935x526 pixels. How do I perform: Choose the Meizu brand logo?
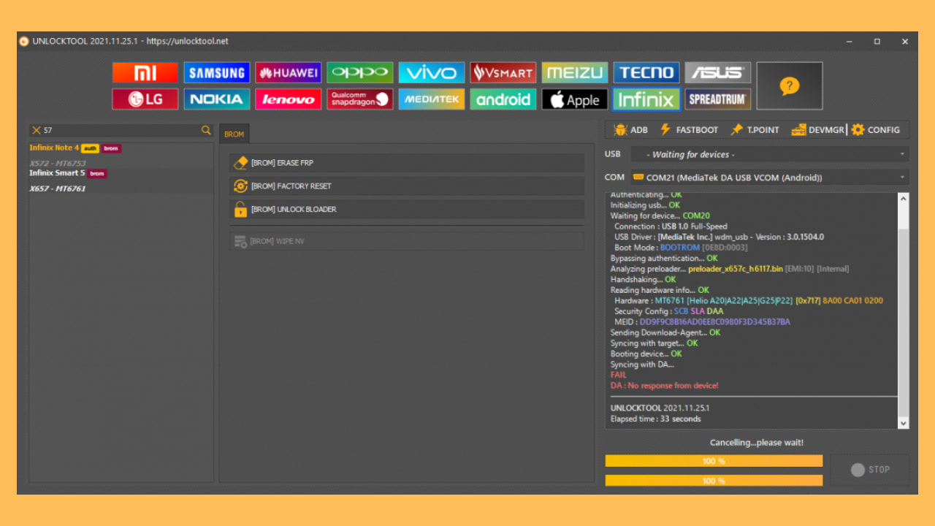pyautogui.click(x=574, y=72)
